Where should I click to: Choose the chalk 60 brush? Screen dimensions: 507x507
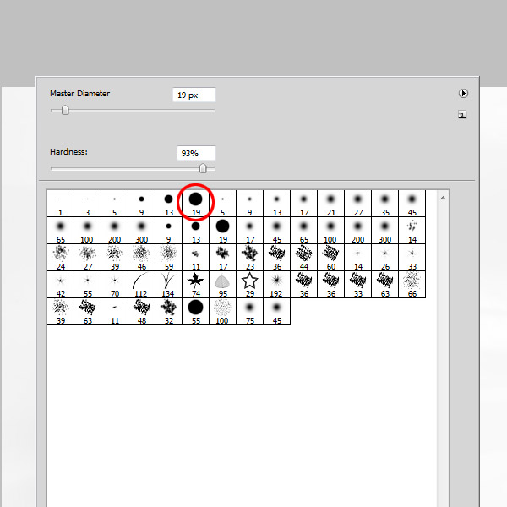330,258
